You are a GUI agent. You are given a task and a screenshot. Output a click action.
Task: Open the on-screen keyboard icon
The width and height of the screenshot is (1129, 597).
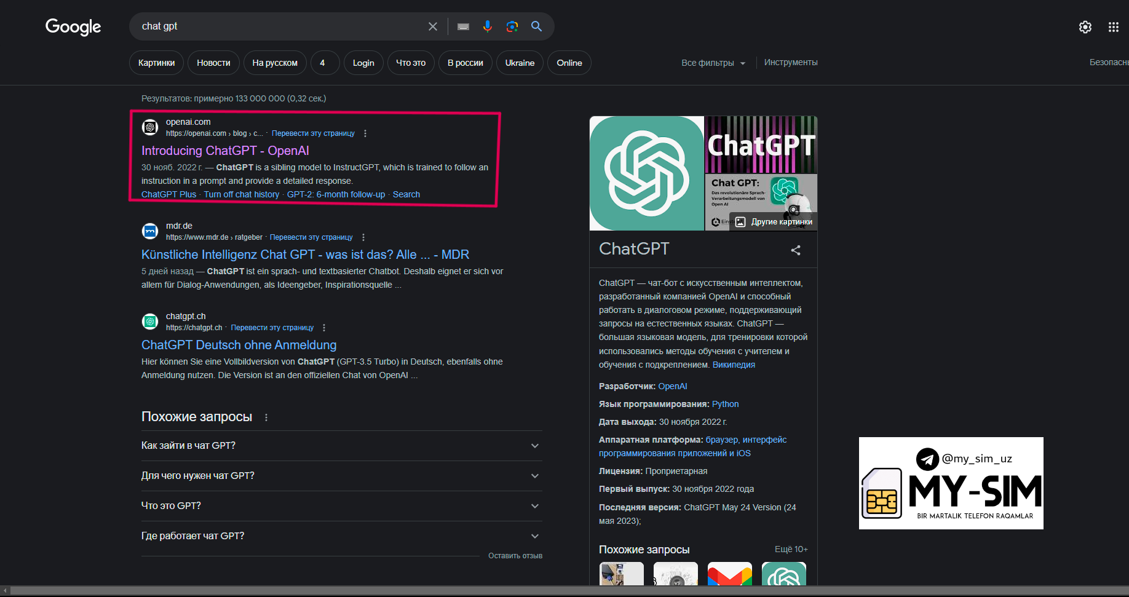click(x=463, y=26)
